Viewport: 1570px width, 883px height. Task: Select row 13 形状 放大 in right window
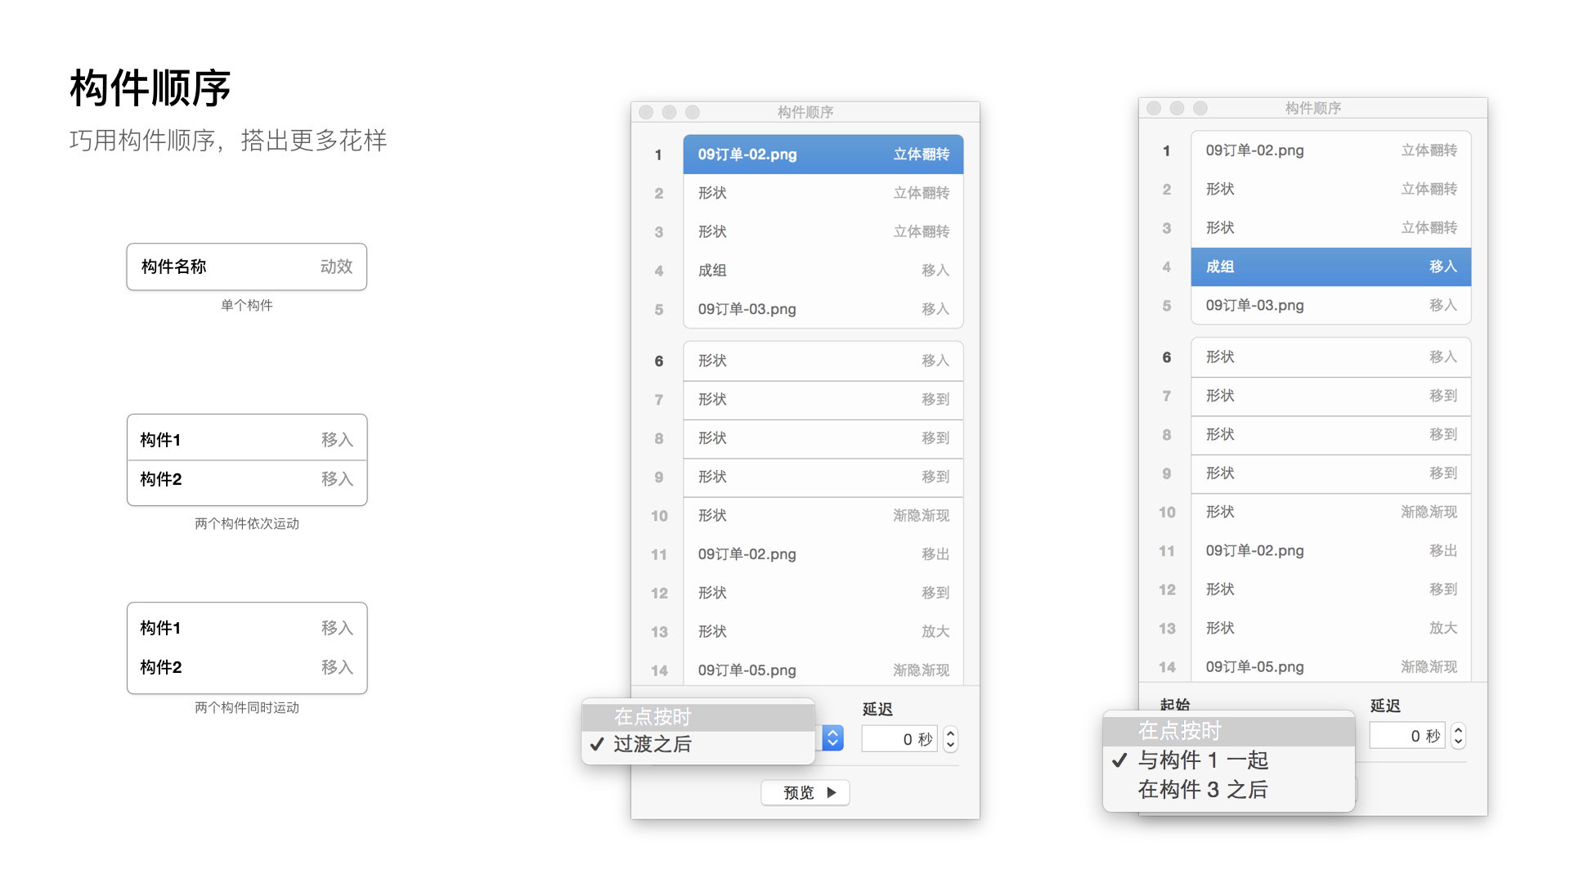(x=1330, y=628)
